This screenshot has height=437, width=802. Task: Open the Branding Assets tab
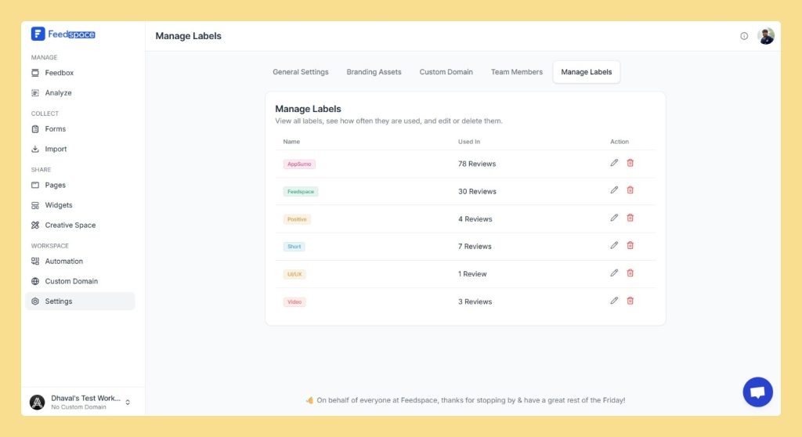(374, 72)
